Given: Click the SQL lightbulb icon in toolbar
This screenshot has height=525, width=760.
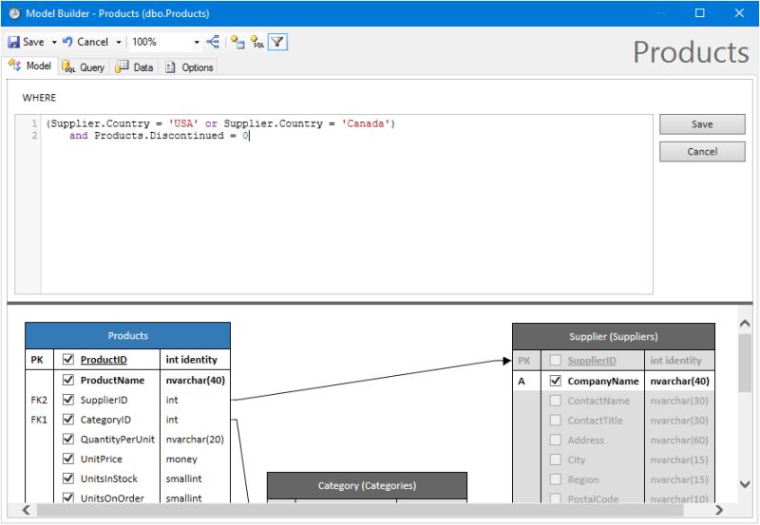Looking at the screenshot, I should (256, 42).
